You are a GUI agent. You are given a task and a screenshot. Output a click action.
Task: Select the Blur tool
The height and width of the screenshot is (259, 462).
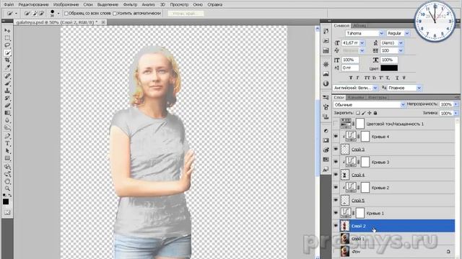(x=7, y=120)
